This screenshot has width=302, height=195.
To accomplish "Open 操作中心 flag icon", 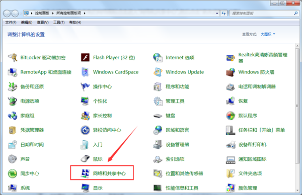I will (x=85, y=86).
